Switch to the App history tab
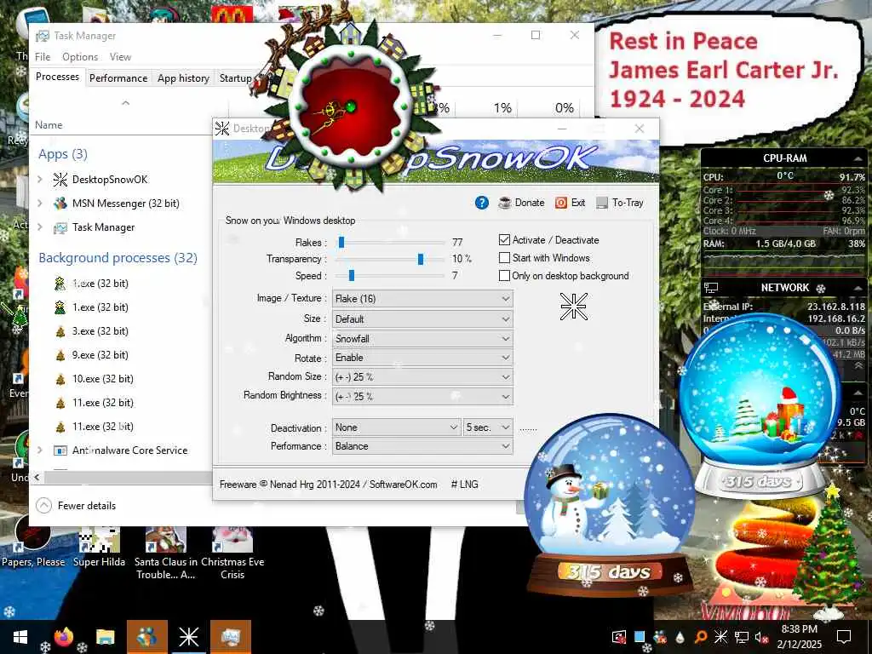The width and height of the screenshot is (872, 654). pos(184,78)
